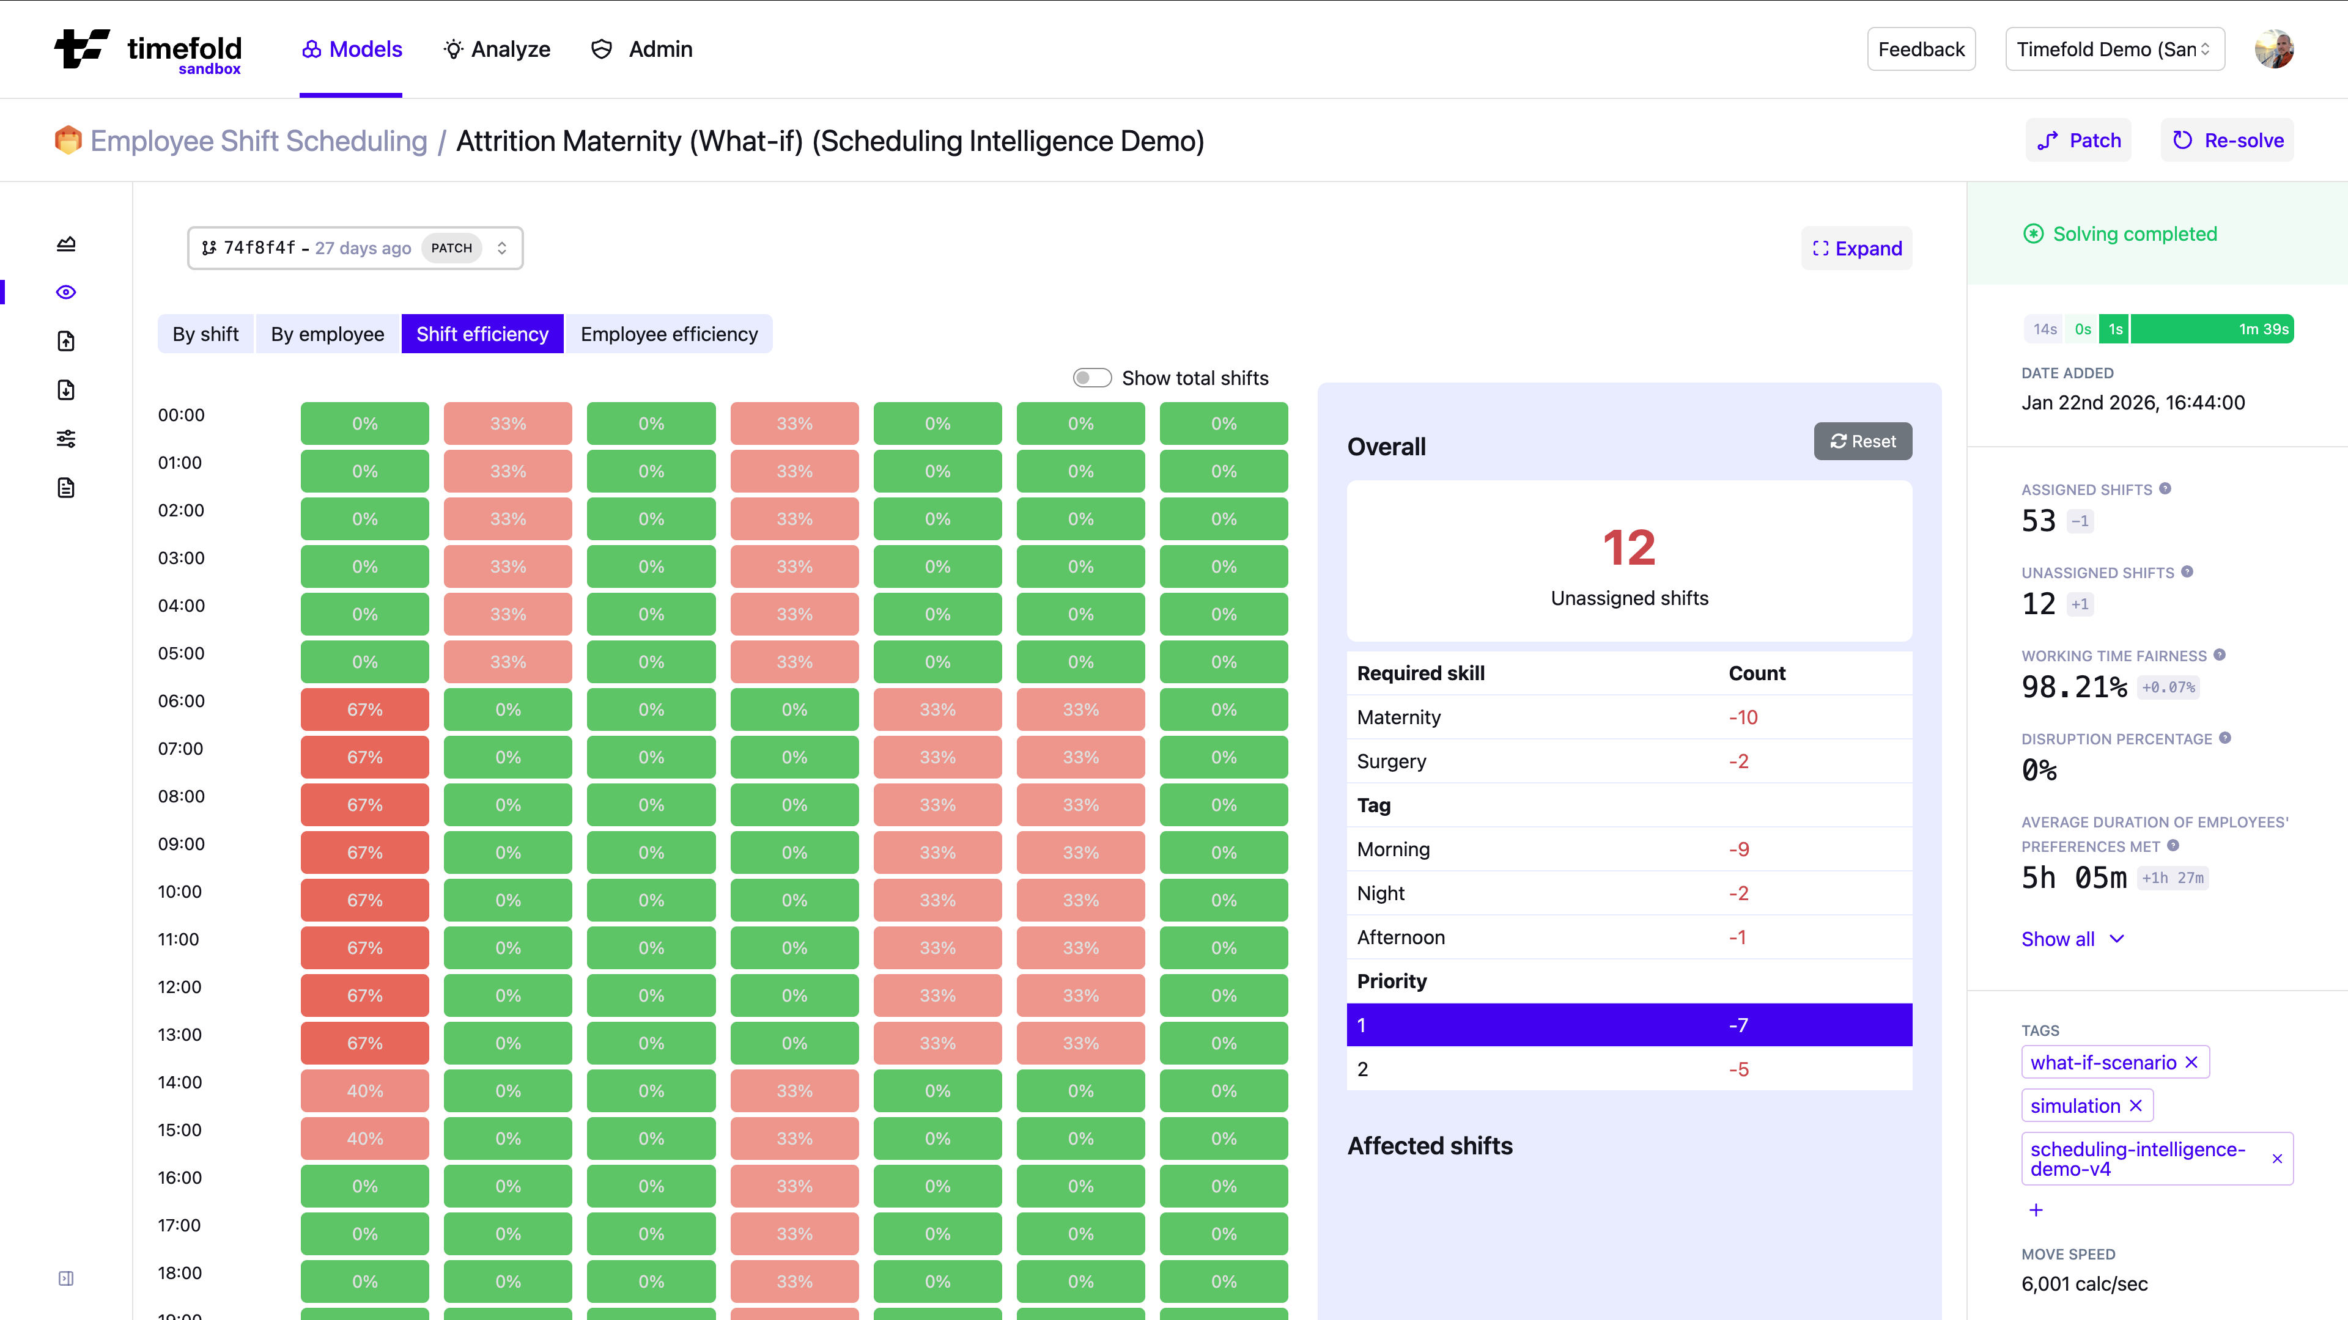Click the file download sidebar icon
This screenshot has width=2348, height=1320.
point(65,390)
